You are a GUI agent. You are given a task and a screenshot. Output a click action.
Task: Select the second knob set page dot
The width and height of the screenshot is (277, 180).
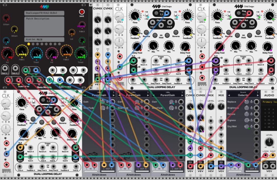click(33, 44)
